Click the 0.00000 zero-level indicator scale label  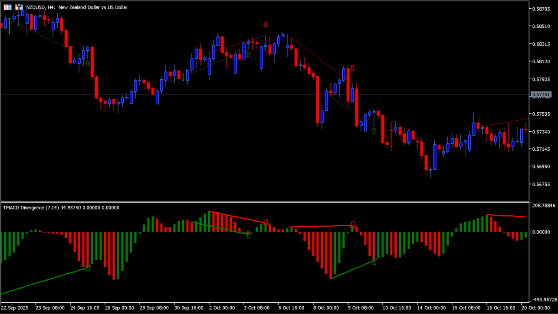pyautogui.click(x=541, y=232)
